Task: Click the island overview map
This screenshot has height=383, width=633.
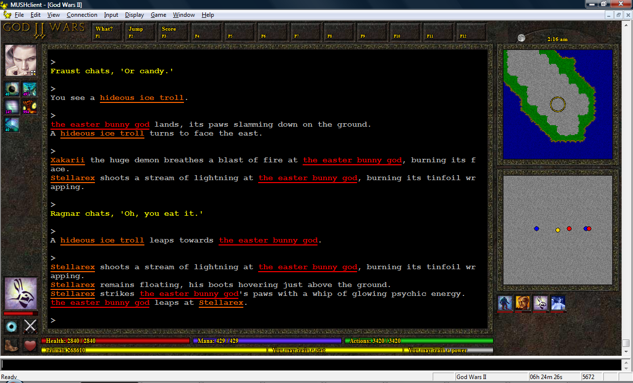Action: (557, 104)
